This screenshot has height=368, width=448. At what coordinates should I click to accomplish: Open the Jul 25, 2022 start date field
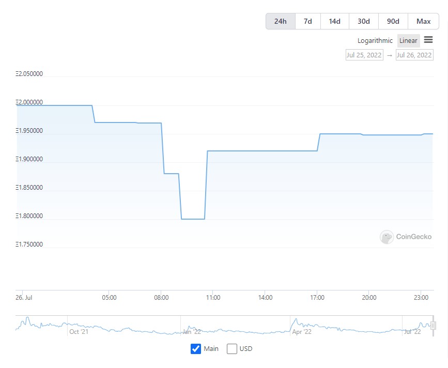coord(364,55)
